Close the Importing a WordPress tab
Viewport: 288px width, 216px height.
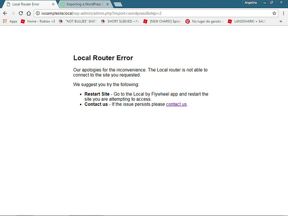107,4
